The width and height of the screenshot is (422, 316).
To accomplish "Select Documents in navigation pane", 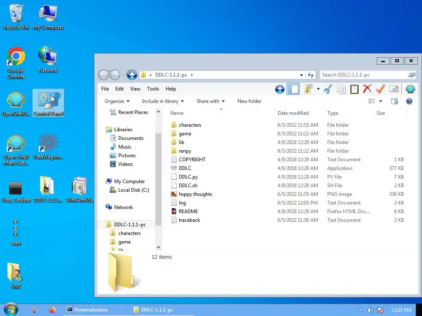I will tap(131, 138).
